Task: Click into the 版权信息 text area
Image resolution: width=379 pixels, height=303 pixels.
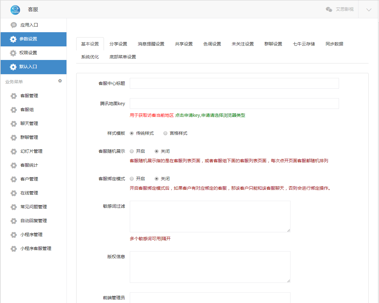Action: [x=210, y=267]
